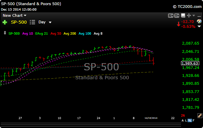Click the yellow SP-500 symbol name
203x128 pixels.
coord(19,22)
